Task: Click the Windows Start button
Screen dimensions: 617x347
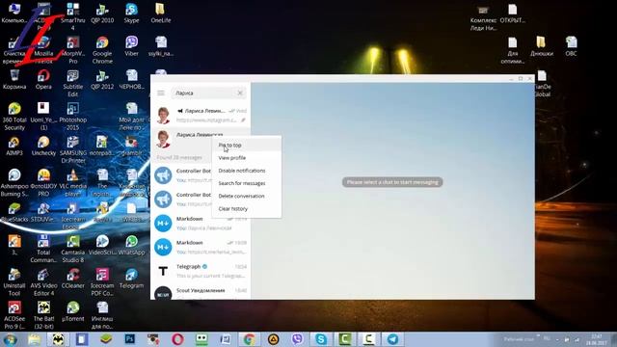Action: coord(11,339)
